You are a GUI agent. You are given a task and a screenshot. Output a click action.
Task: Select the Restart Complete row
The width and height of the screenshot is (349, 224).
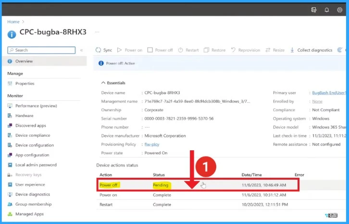point(221,205)
